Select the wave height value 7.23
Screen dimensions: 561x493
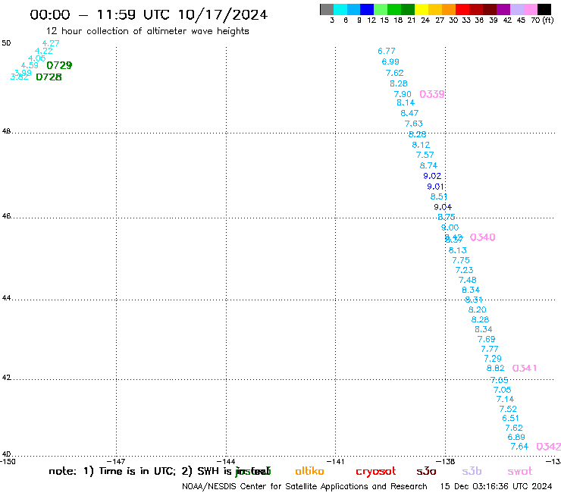pos(464,270)
